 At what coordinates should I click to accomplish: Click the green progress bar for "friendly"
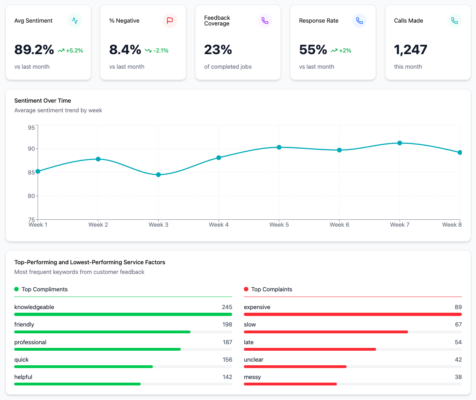tap(101, 332)
